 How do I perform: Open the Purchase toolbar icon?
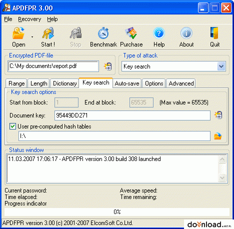[x=131, y=33]
